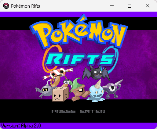Click the Pokéball app icon in title bar
Screen dimensions: 157x129
click(x=6, y=6)
